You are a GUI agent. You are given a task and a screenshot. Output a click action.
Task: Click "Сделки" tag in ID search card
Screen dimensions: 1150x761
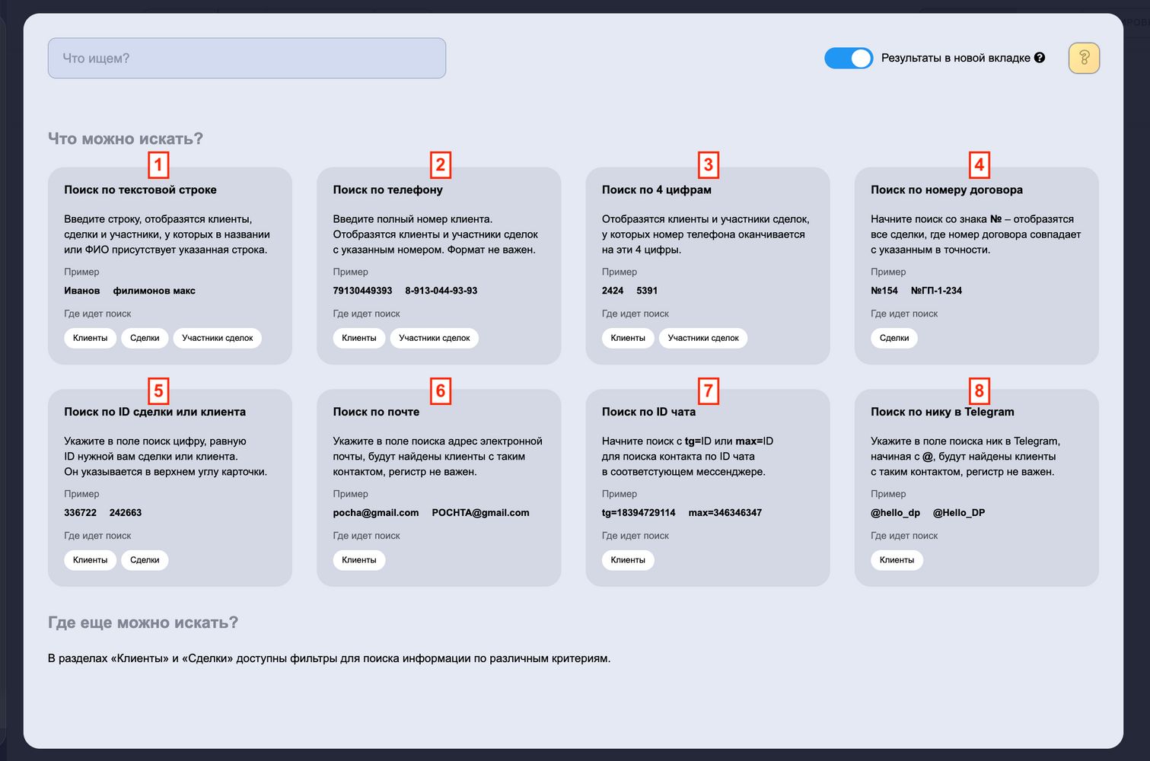[145, 560]
